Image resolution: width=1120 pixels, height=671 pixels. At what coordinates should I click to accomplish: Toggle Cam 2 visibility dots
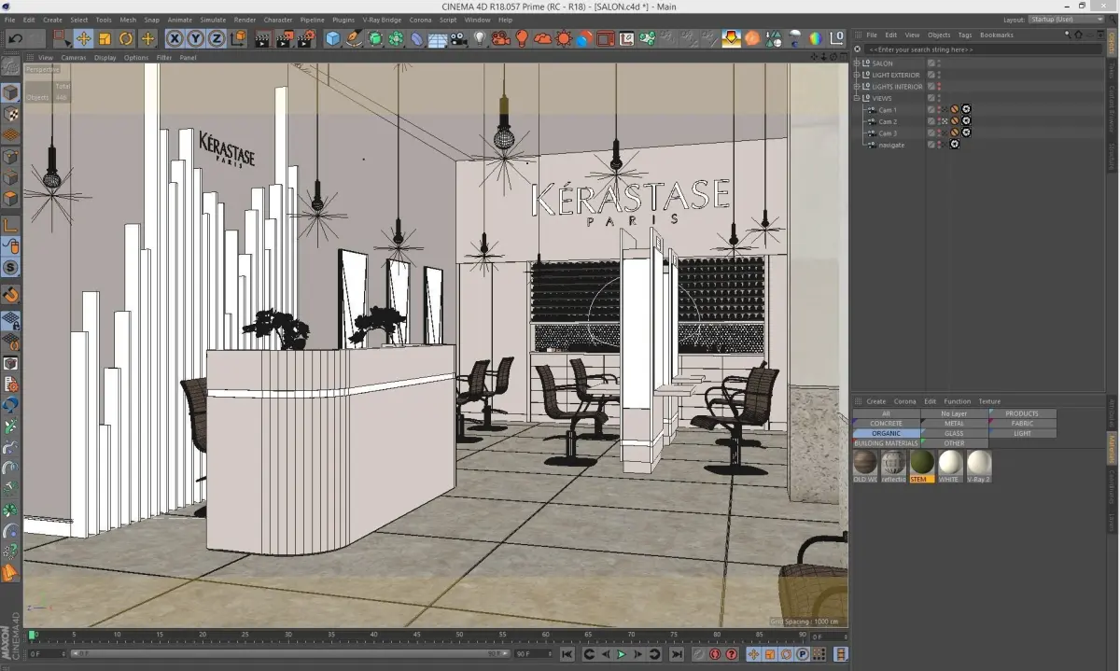tap(940, 121)
